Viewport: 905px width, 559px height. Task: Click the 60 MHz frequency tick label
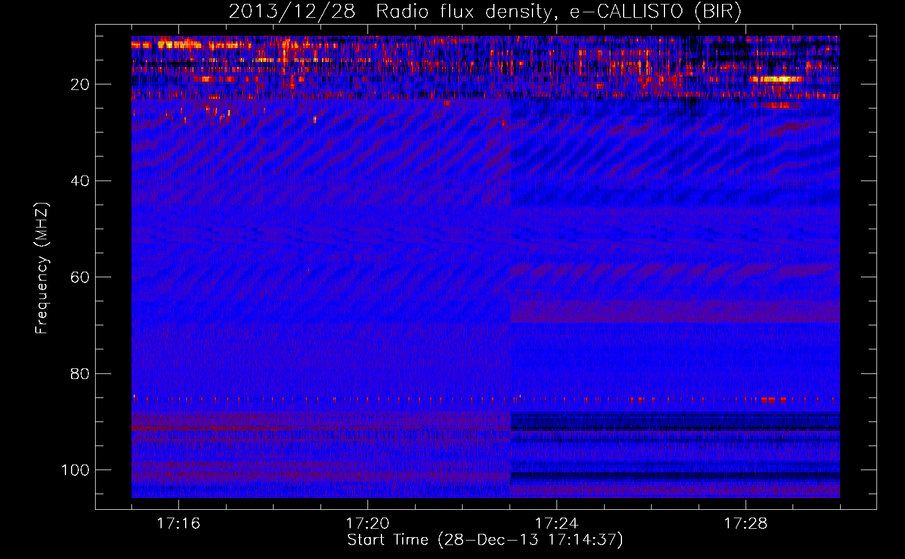80,277
